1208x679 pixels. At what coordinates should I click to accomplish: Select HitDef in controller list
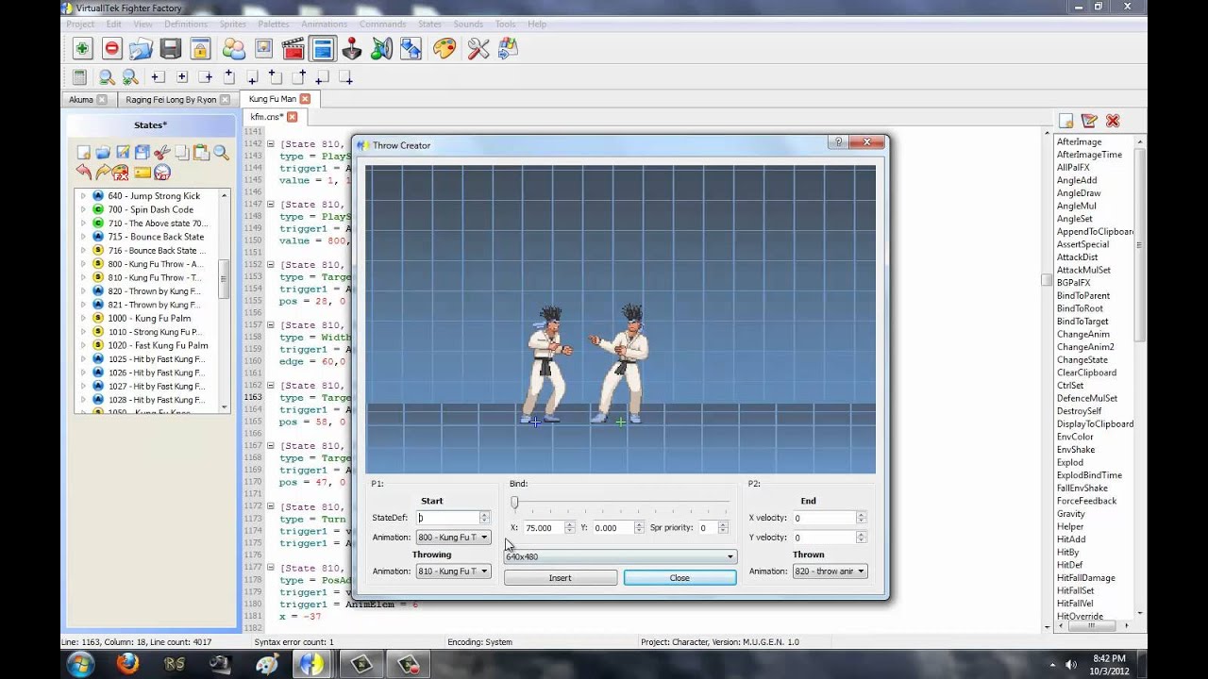[1069, 565]
